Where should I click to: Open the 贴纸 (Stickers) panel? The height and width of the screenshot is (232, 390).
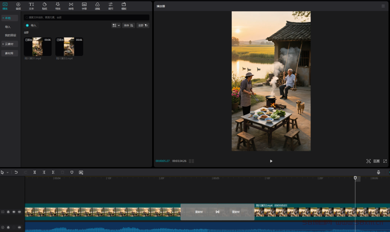point(44,6)
